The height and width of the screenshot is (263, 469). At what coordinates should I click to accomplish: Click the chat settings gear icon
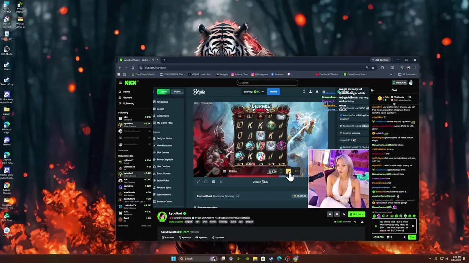[x=405, y=237]
